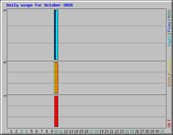Click day '28' on the x-axis
This screenshot has height=135, width=173.
coord(147,131)
